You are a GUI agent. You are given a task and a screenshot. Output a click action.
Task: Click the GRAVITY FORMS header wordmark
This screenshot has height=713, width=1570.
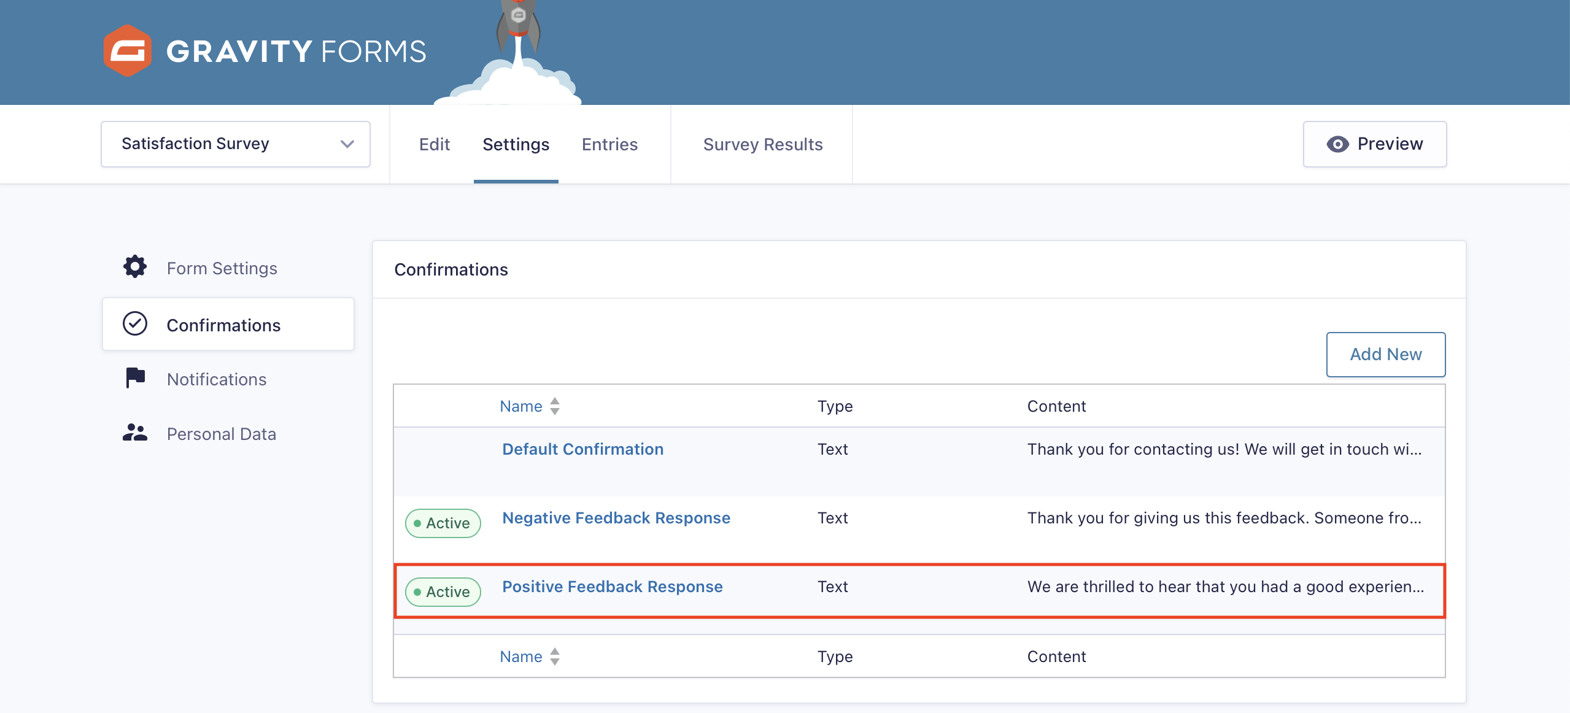tap(296, 52)
